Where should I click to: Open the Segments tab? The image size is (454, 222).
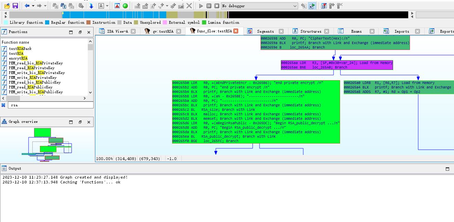265,31
